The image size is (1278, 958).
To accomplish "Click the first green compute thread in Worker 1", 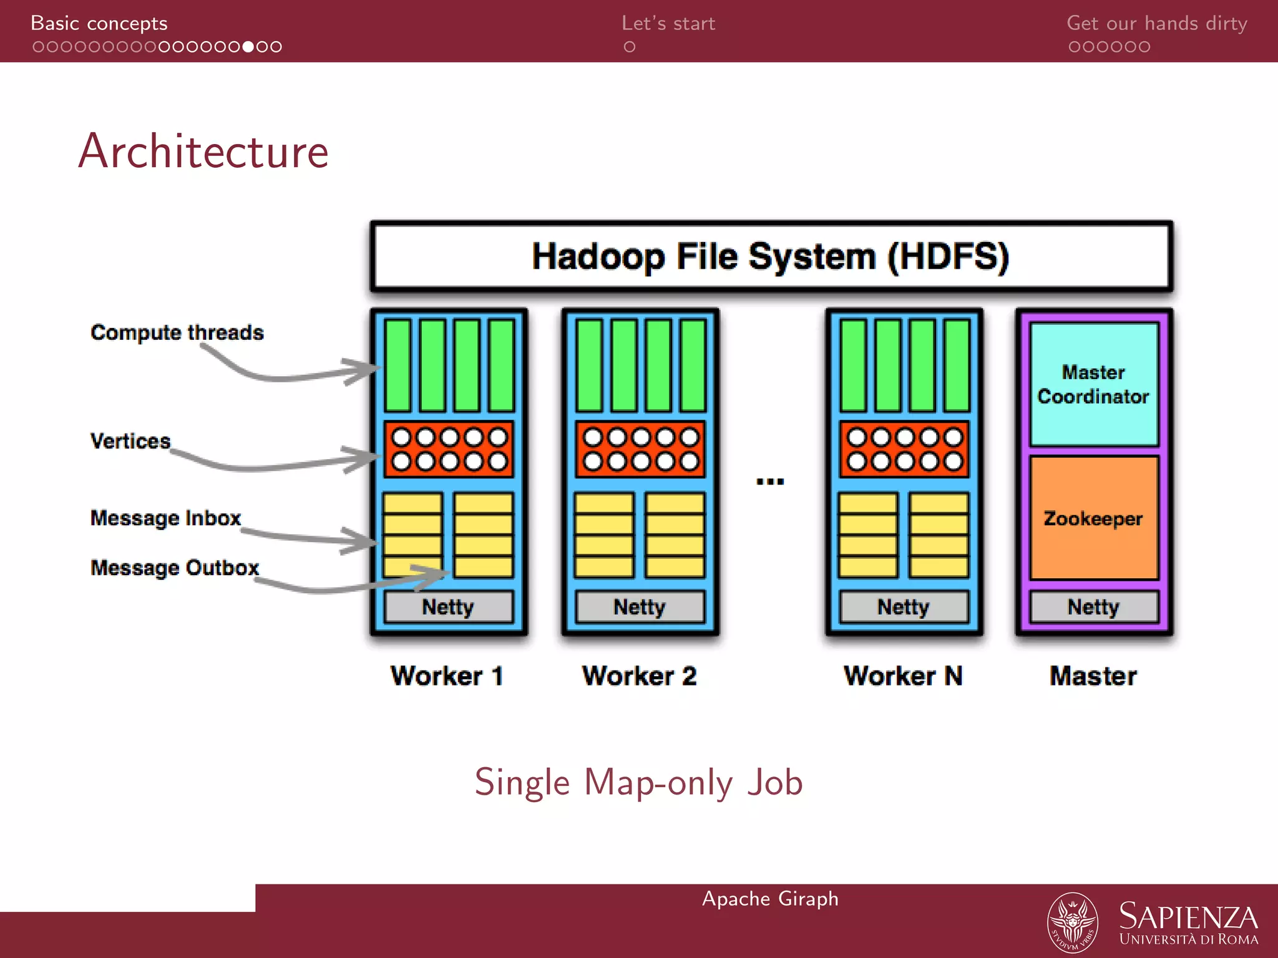I will click(398, 365).
